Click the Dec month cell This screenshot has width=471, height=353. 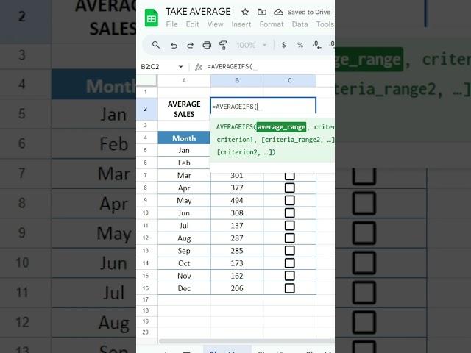[x=184, y=288]
